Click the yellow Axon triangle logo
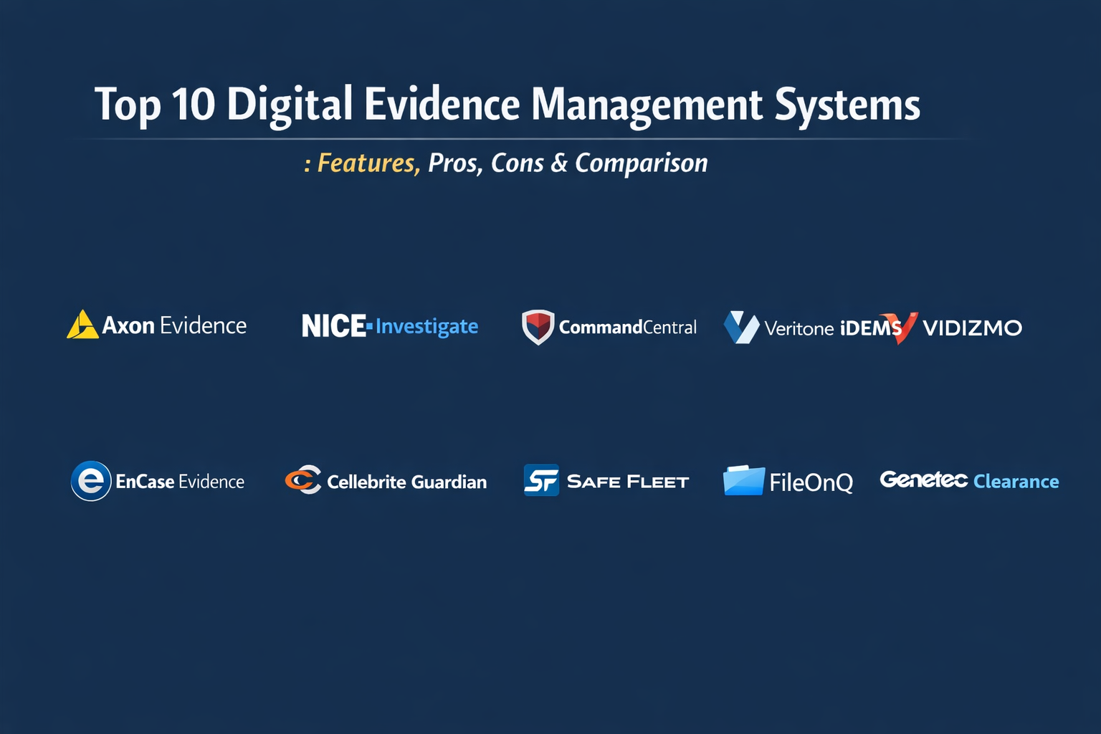1101x734 pixels. pos(82,325)
